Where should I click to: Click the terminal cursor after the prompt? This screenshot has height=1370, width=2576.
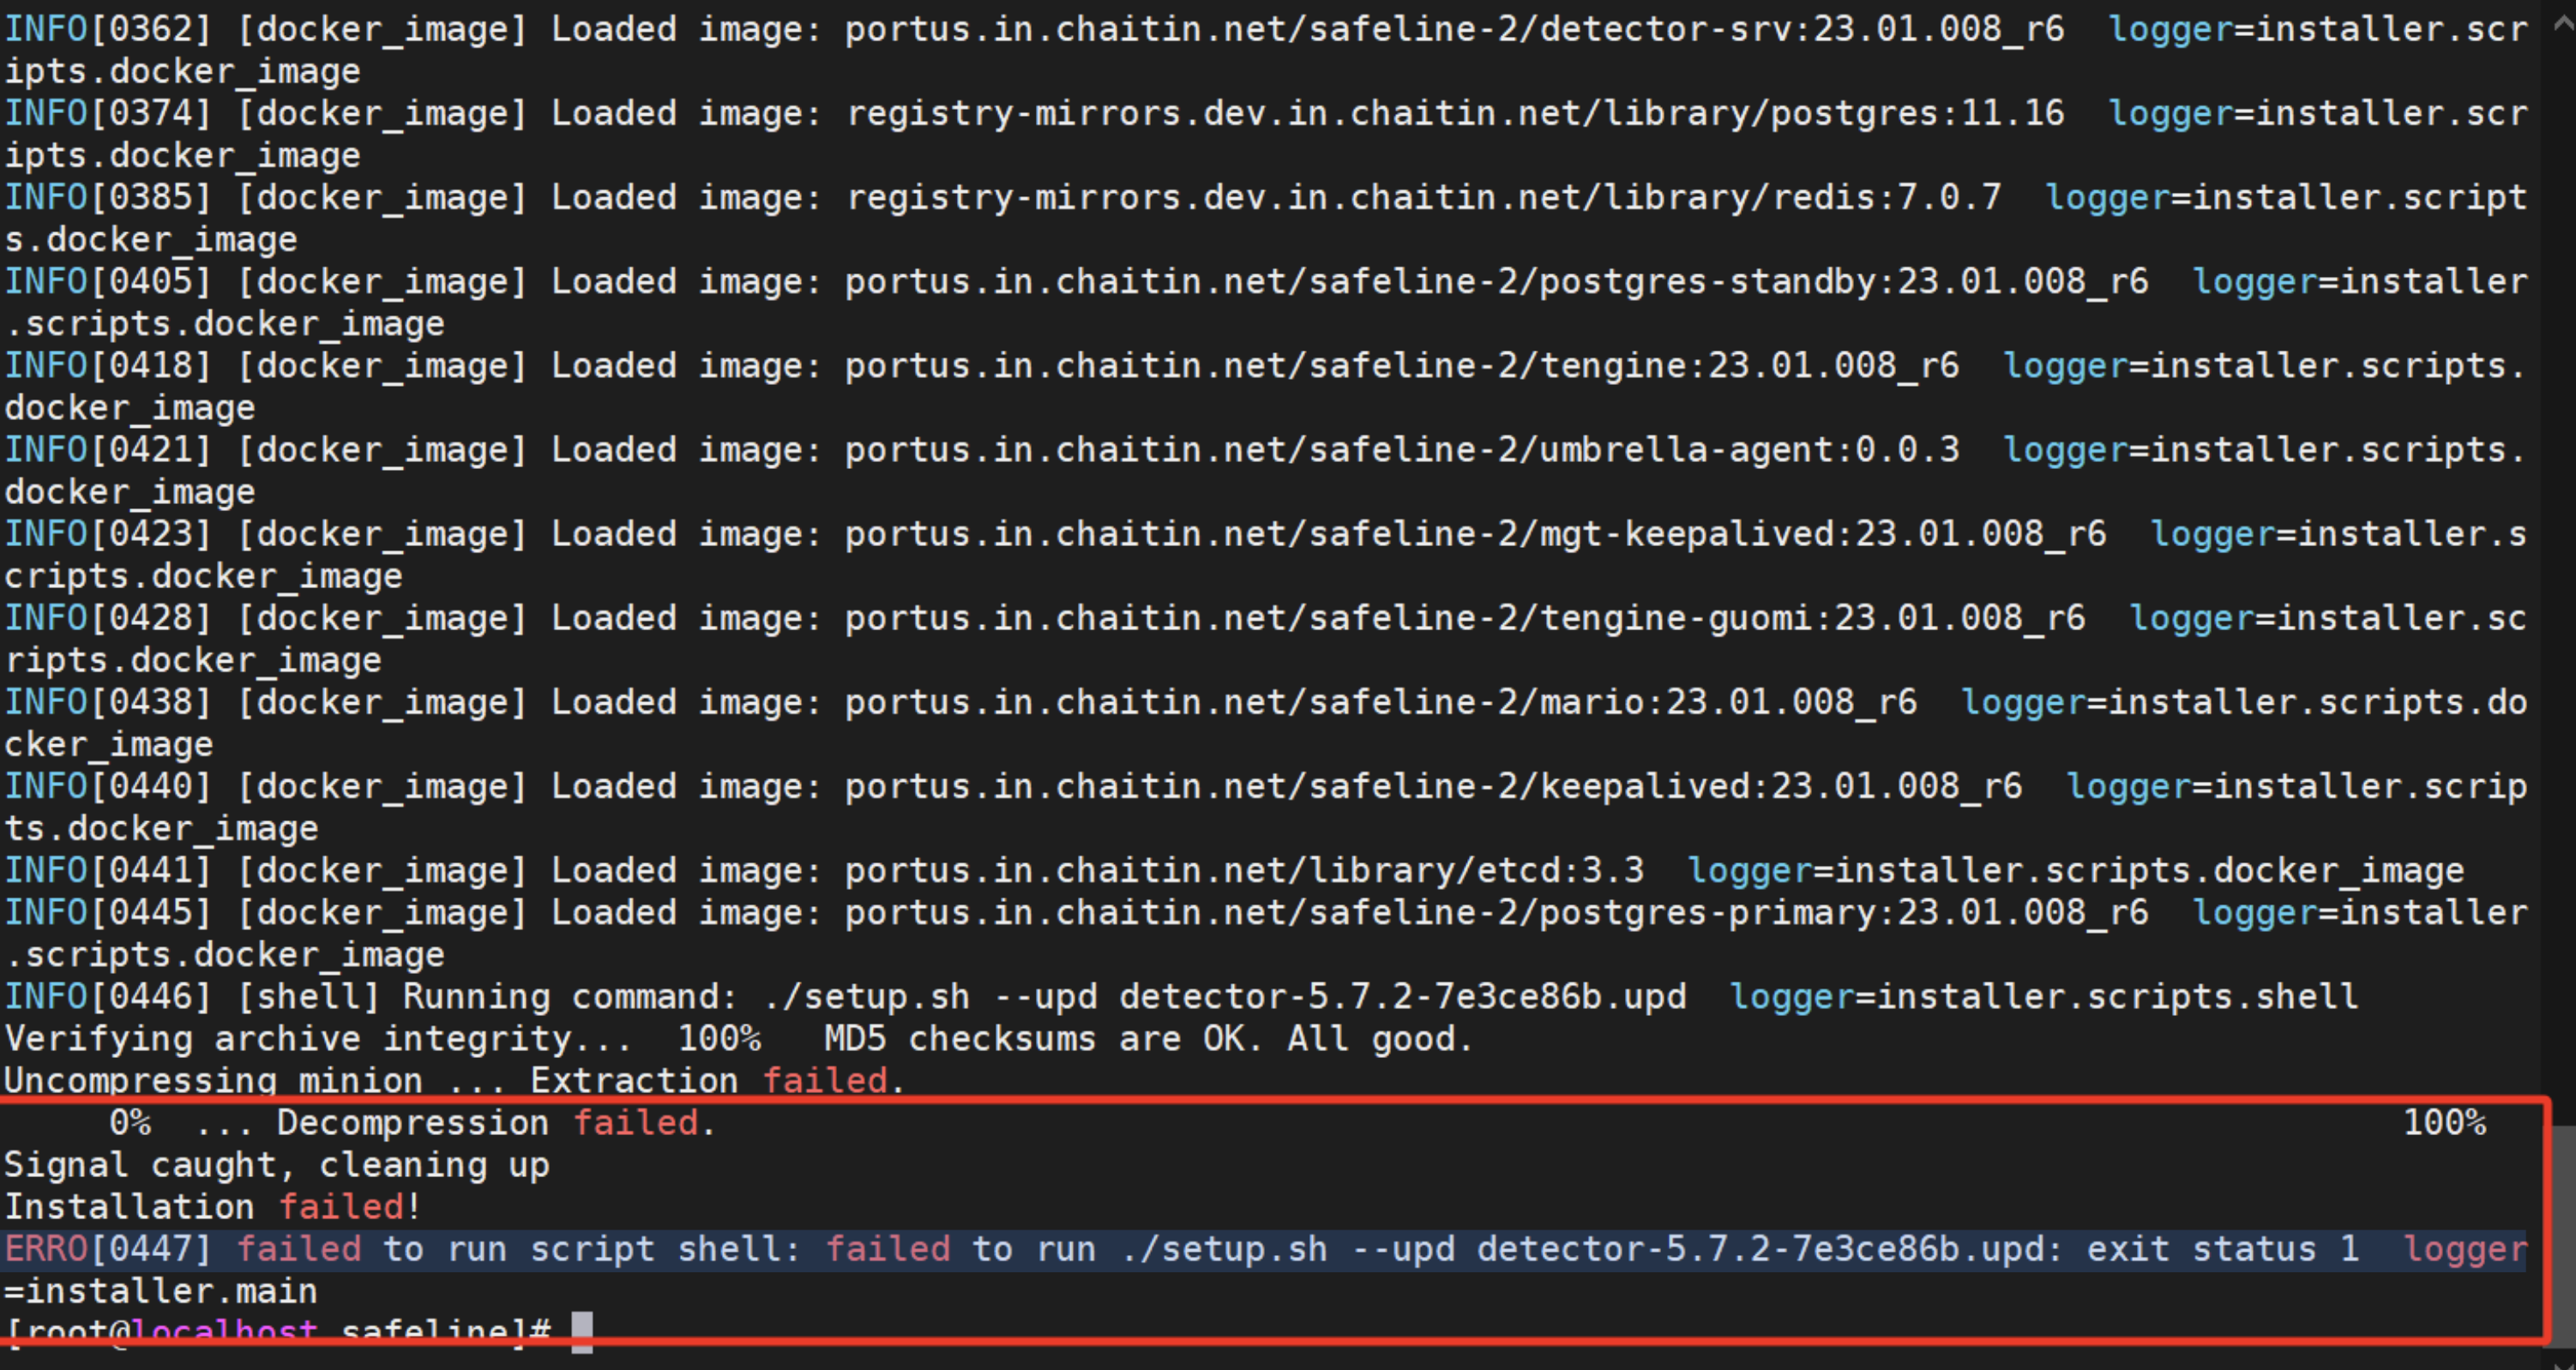[x=581, y=1332]
